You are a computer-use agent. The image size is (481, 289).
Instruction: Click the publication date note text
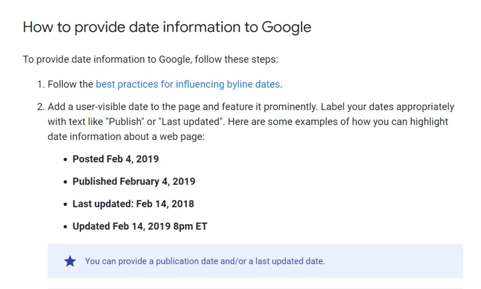tap(205, 261)
